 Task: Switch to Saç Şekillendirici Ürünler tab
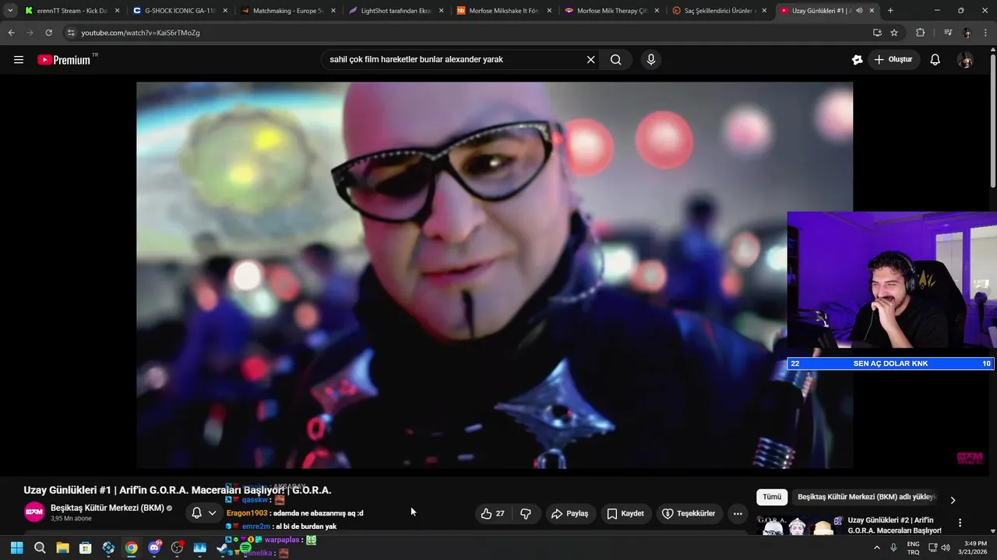point(720,11)
